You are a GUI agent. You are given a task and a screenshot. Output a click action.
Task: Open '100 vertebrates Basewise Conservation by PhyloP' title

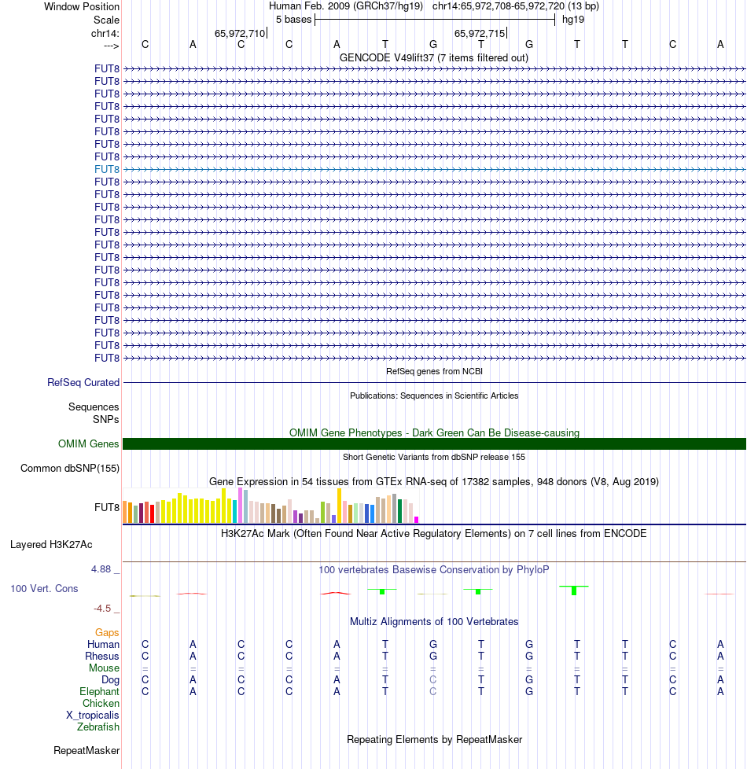click(x=434, y=570)
